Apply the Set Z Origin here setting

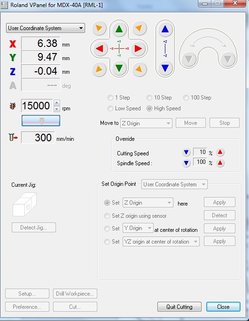(x=219, y=202)
